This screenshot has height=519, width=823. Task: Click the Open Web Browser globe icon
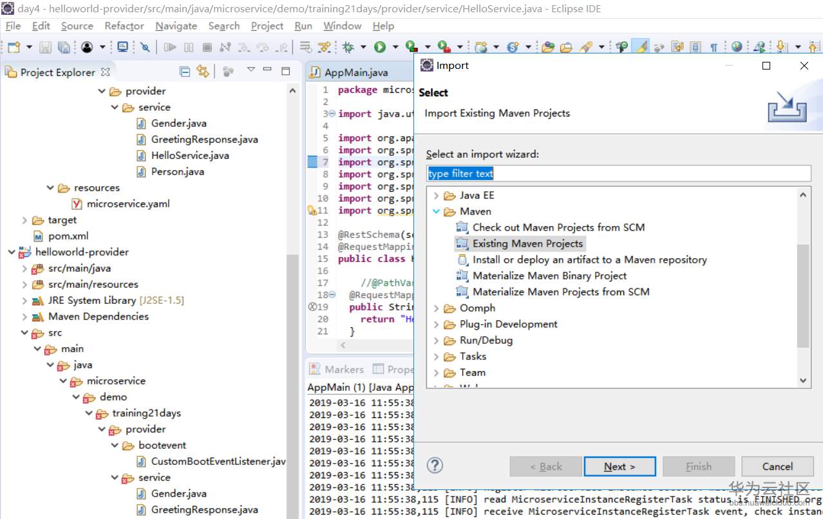click(737, 47)
